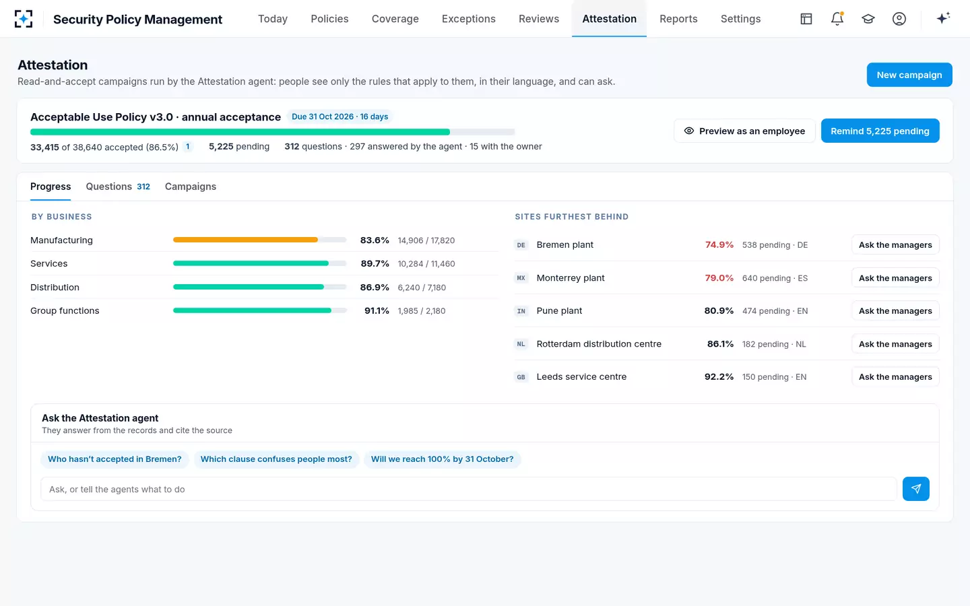Switch to the Coverage tab
Image resolution: width=970 pixels, height=606 pixels.
pos(395,19)
